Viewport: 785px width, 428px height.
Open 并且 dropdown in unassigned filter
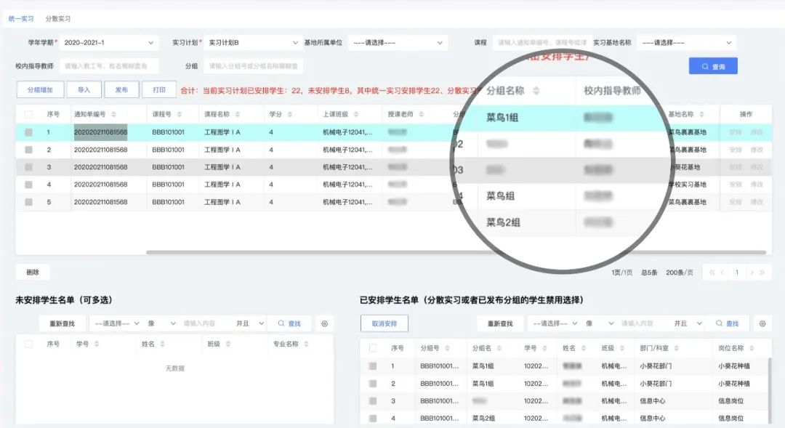click(250, 324)
